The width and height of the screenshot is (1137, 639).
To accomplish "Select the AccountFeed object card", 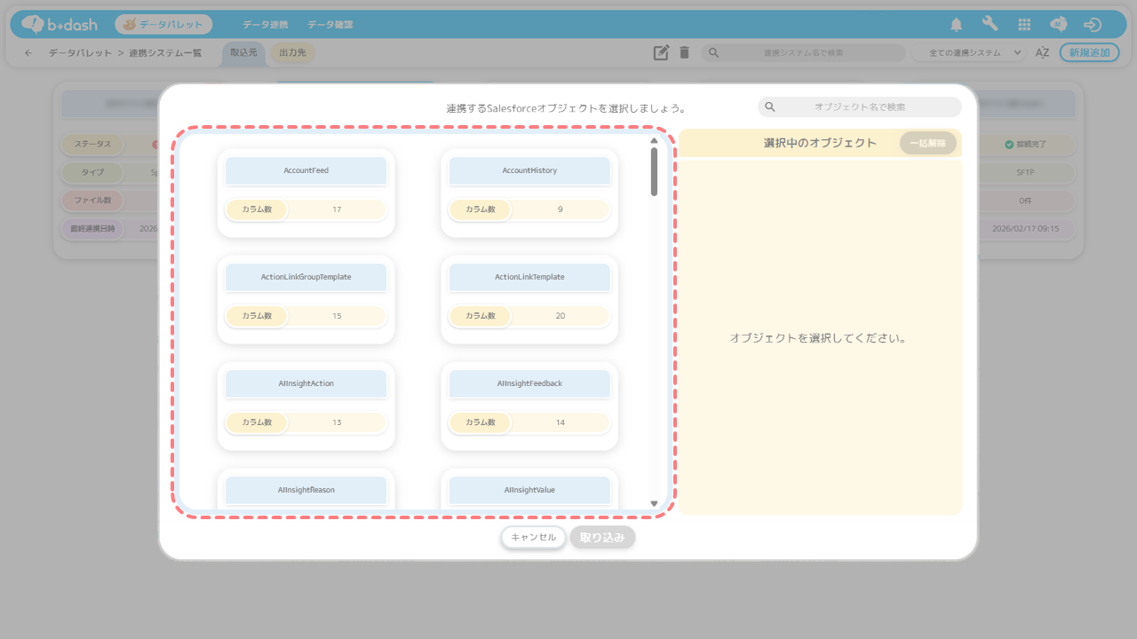I will click(x=306, y=170).
